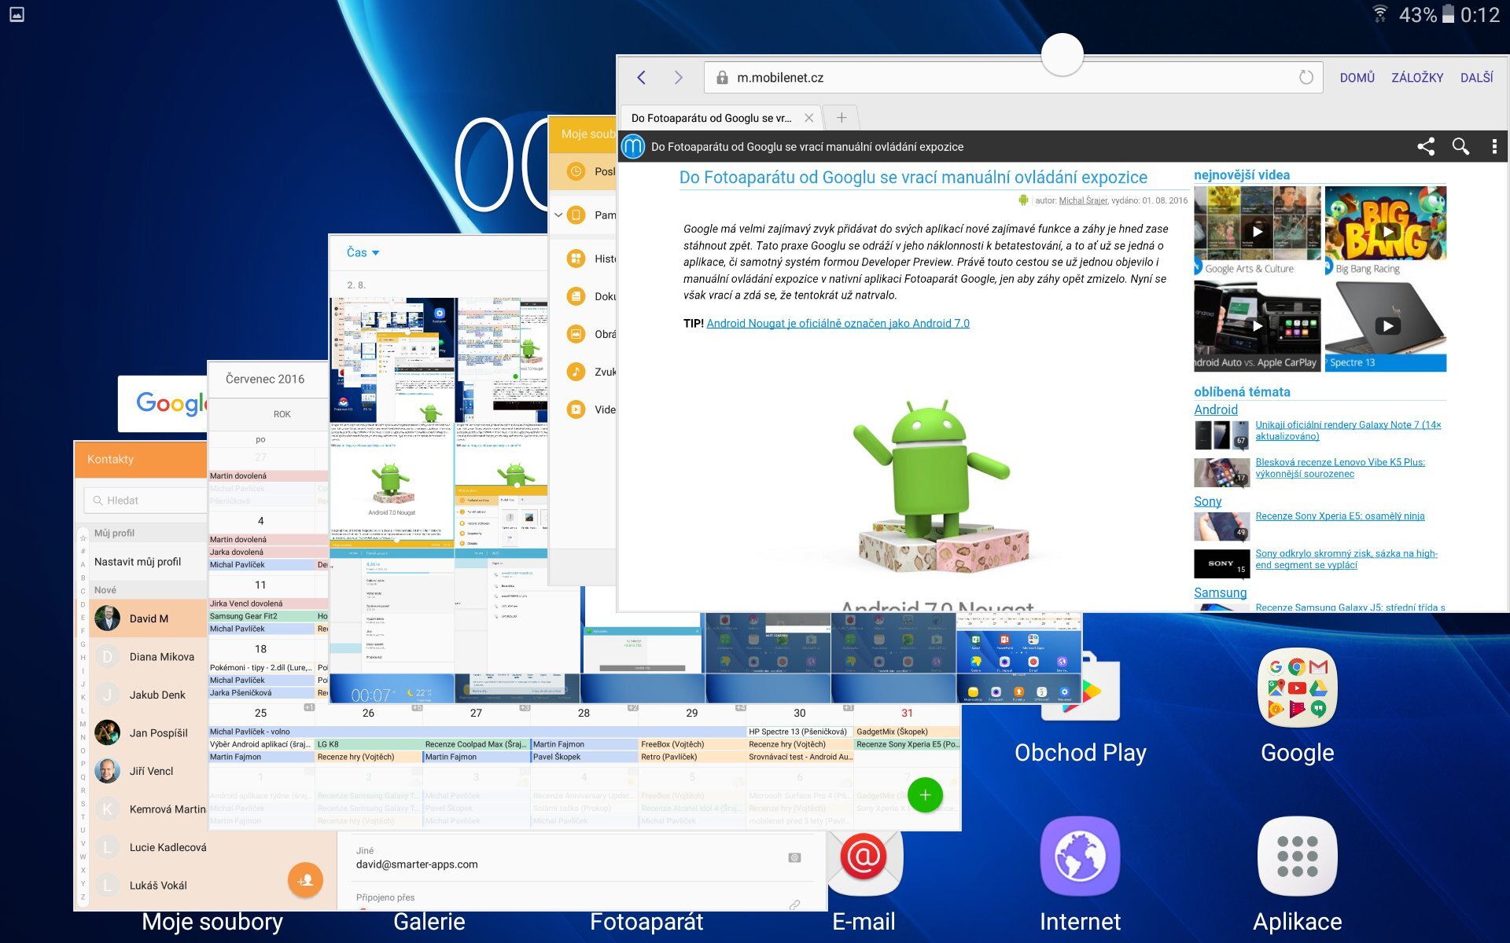Tap the search icon in the article toolbar
Viewport: 1510px width, 943px height.
pos(1460,146)
